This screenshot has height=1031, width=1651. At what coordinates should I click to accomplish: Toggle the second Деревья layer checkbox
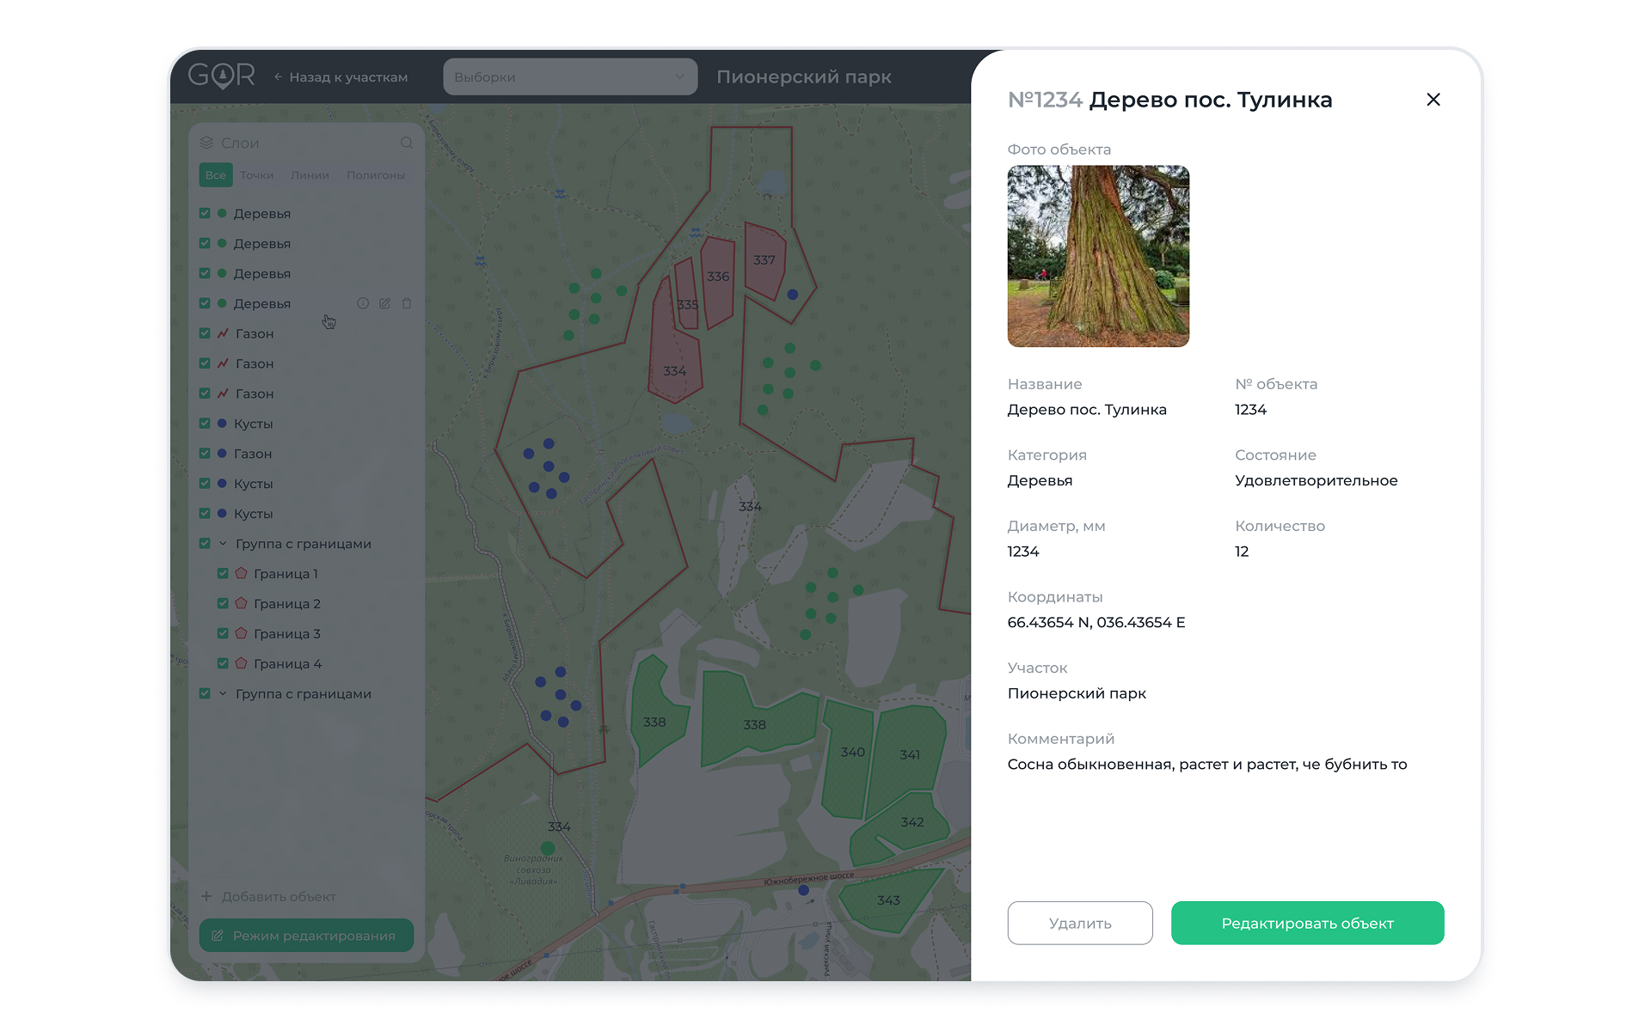205,243
